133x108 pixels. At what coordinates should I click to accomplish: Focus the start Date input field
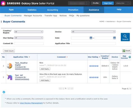pyautogui.click(x=80, y=38)
